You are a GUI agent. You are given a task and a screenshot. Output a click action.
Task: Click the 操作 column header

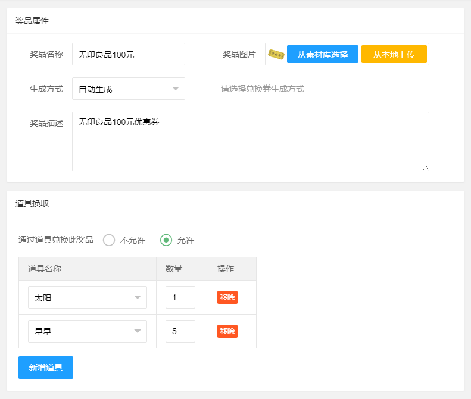click(232, 269)
